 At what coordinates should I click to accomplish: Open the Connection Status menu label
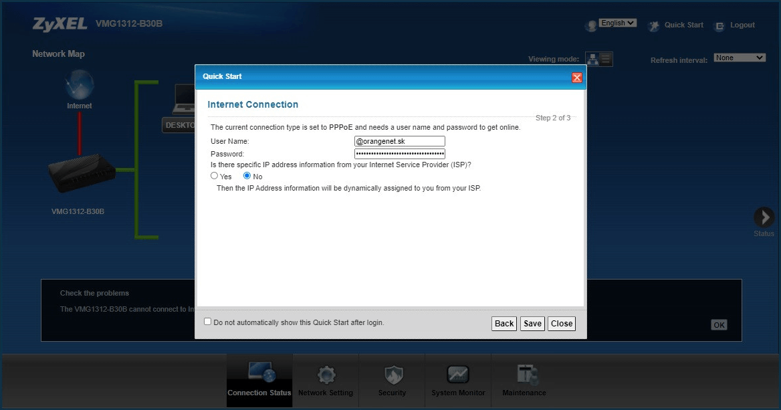click(259, 393)
